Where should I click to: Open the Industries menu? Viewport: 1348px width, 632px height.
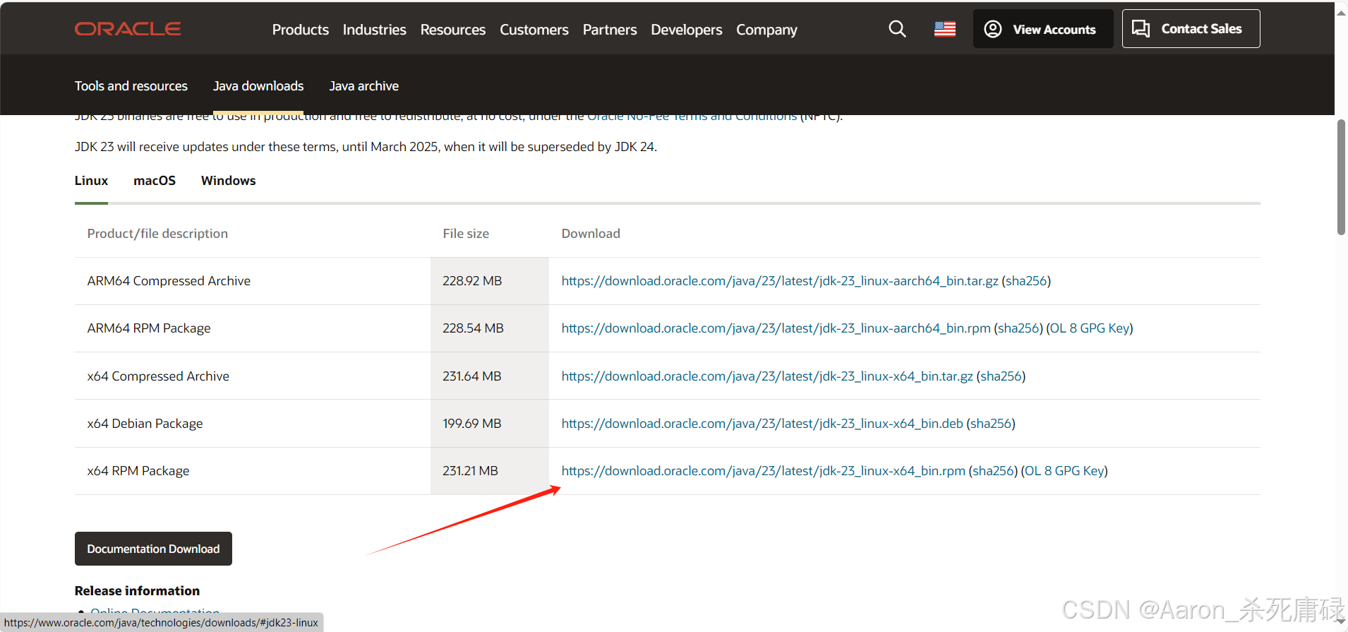point(374,30)
